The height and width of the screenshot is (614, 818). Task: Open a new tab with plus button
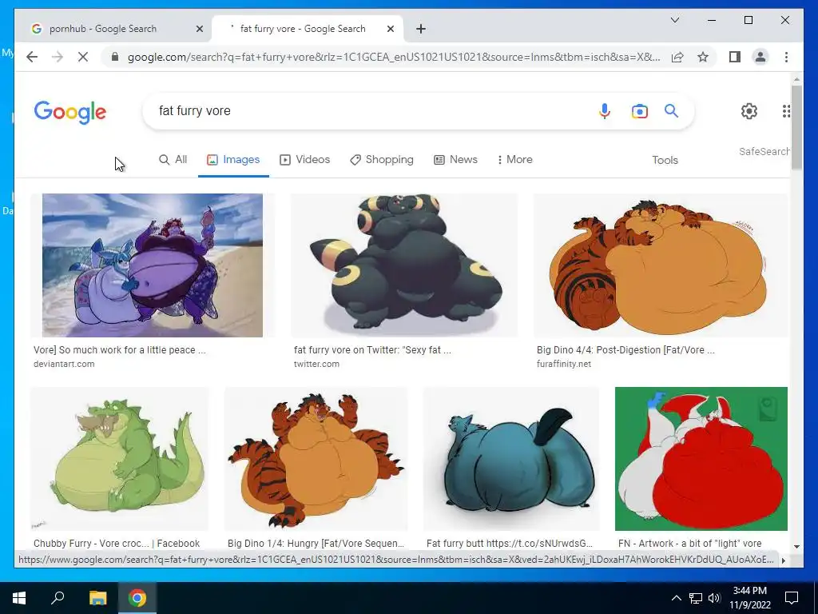point(421,30)
